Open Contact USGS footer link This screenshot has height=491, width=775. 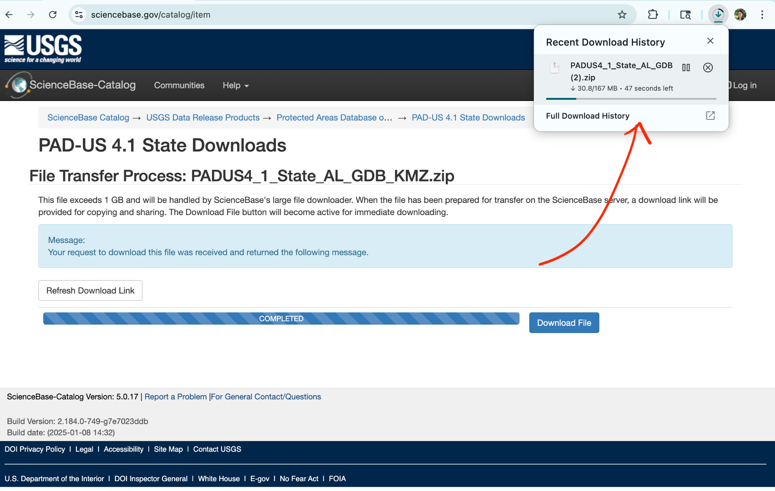(x=217, y=449)
